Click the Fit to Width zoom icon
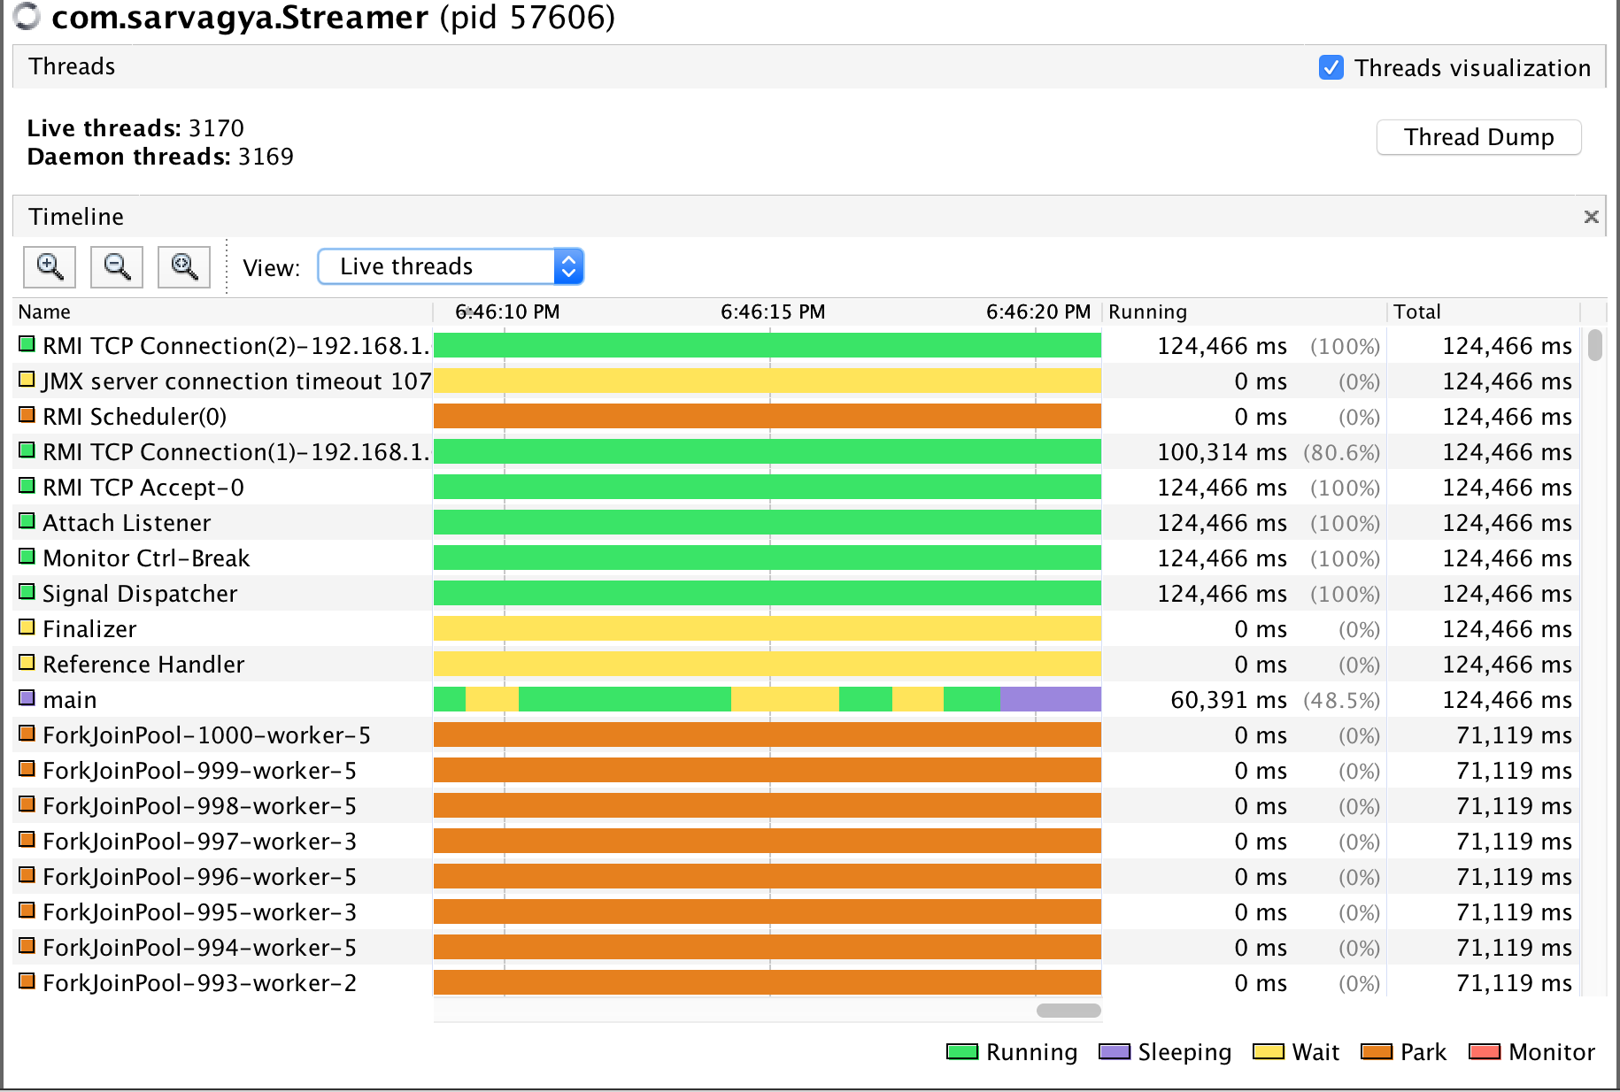The width and height of the screenshot is (1620, 1092). [184, 266]
